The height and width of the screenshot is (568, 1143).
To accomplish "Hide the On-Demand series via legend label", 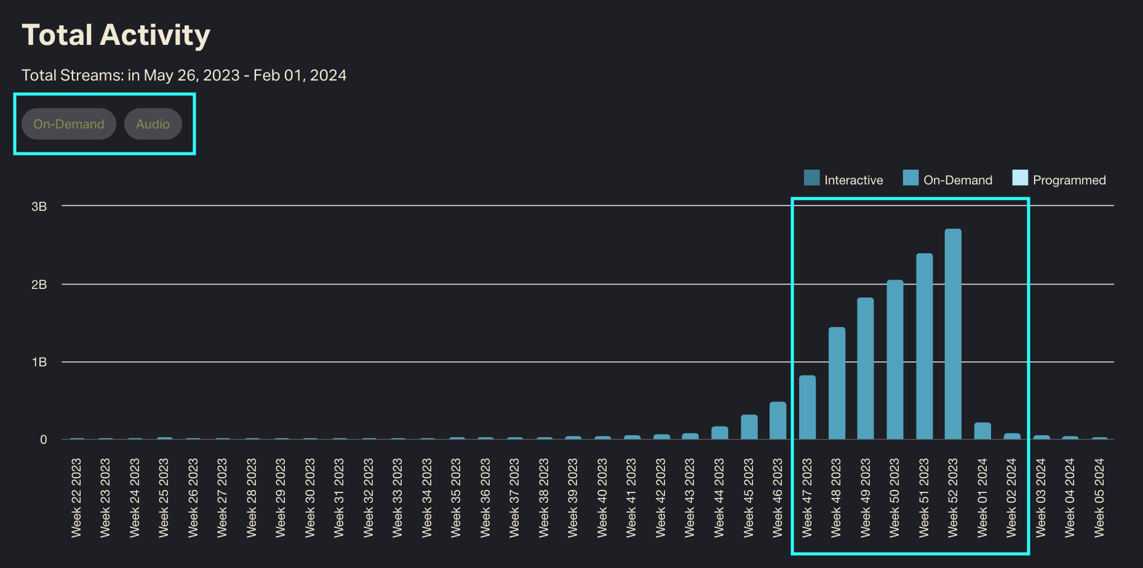I will pos(958,180).
